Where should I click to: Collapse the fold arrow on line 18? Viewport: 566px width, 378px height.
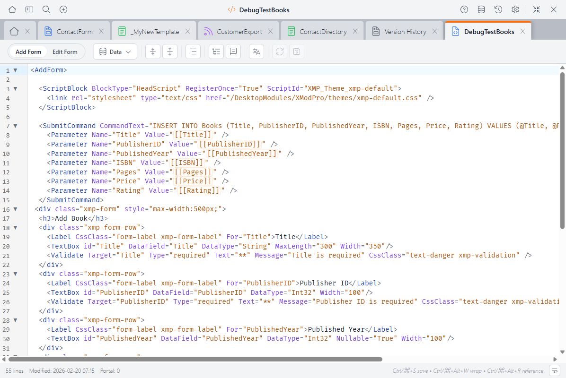coord(15,228)
